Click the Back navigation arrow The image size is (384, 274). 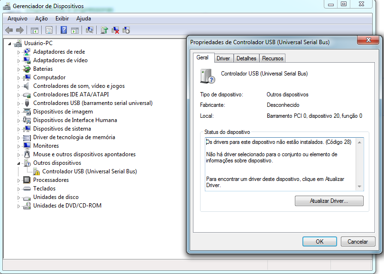[x=9, y=30]
